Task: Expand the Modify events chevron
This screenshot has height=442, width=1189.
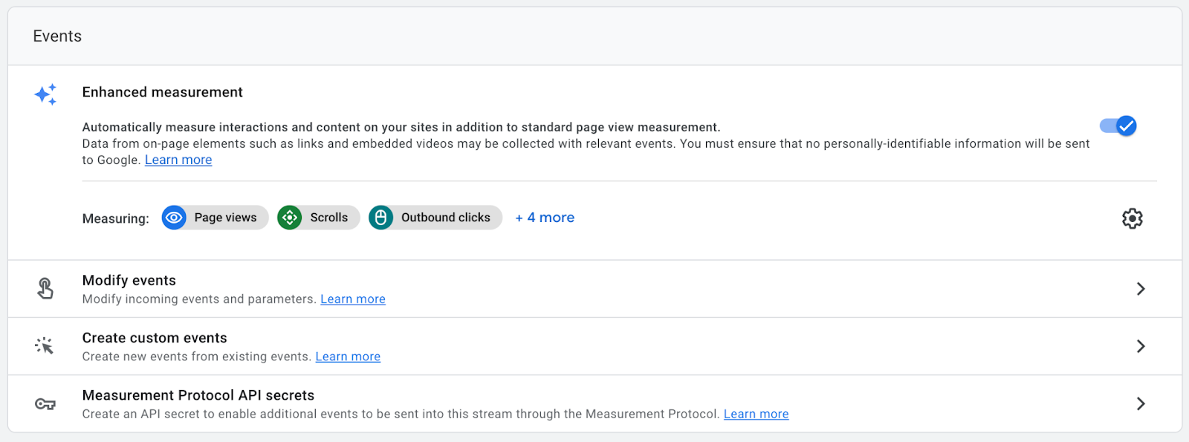Action: pos(1141,289)
